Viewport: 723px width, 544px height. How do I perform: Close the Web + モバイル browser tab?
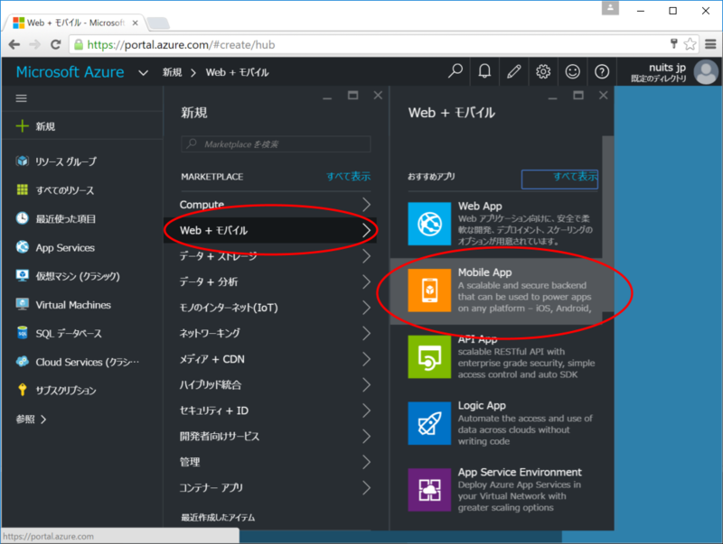[135, 23]
